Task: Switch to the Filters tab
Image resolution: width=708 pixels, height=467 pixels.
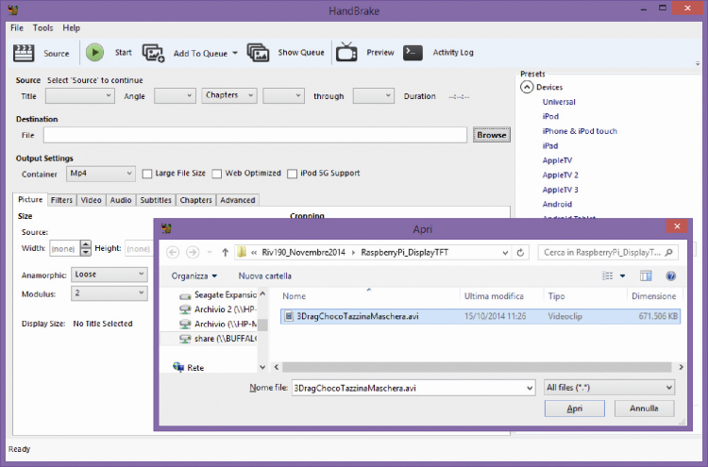Action: [x=61, y=200]
